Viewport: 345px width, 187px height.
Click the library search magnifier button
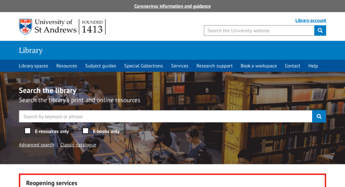(319, 117)
